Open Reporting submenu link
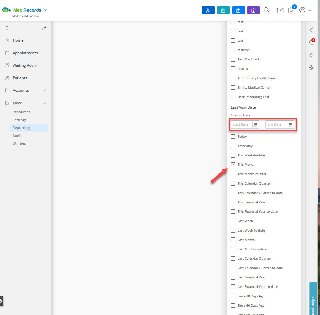 tap(29, 128)
